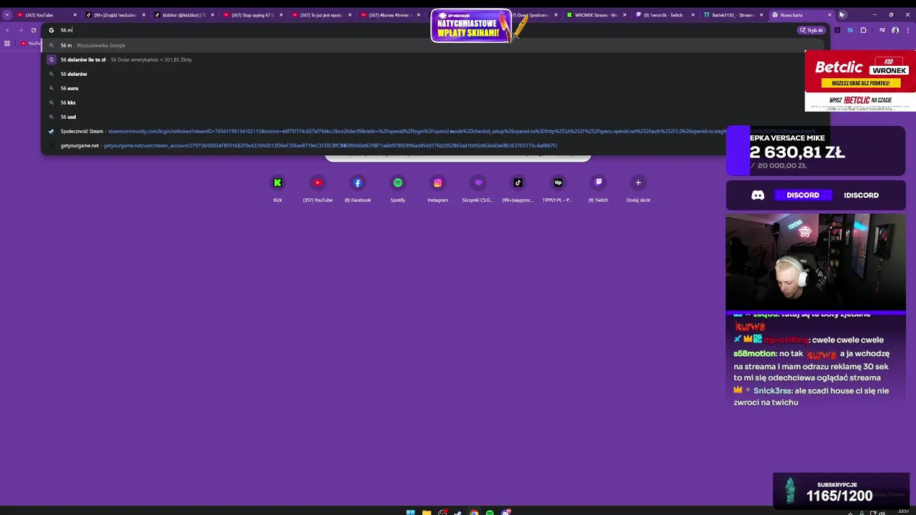Open the Extensions puzzle icon
The width and height of the screenshot is (916, 515).
tap(863, 30)
